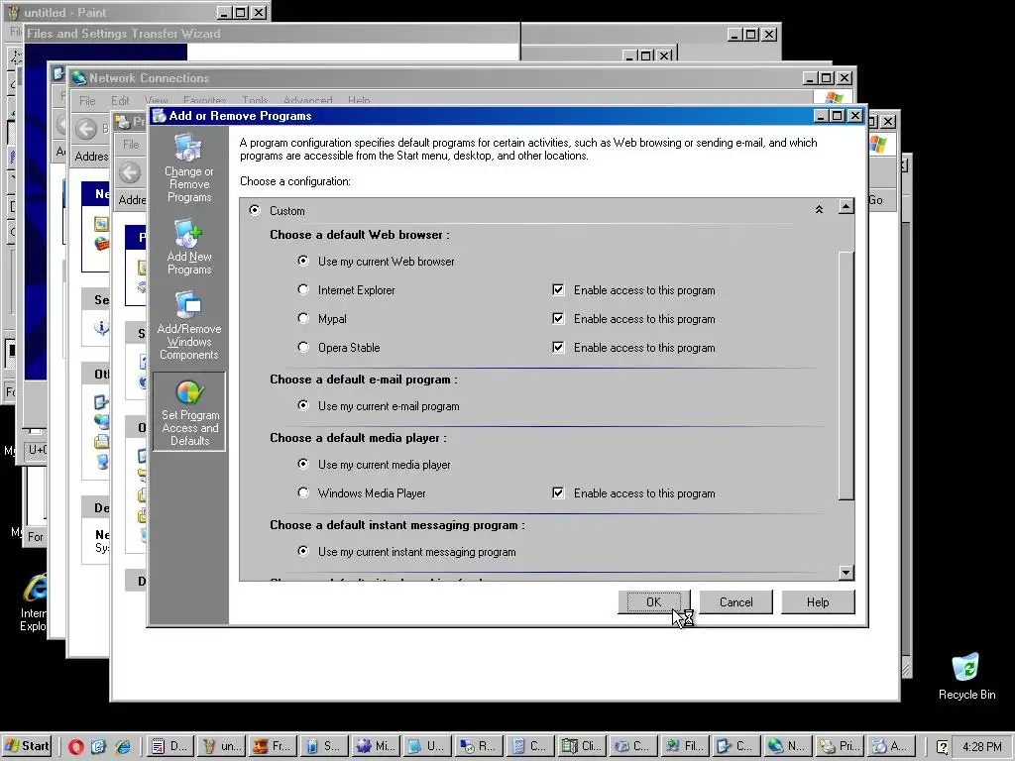Switch to the 'U...' taskbar button
The width and height of the screenshot is (1015, 761).
pyautogui.click(x=426, y=746)
